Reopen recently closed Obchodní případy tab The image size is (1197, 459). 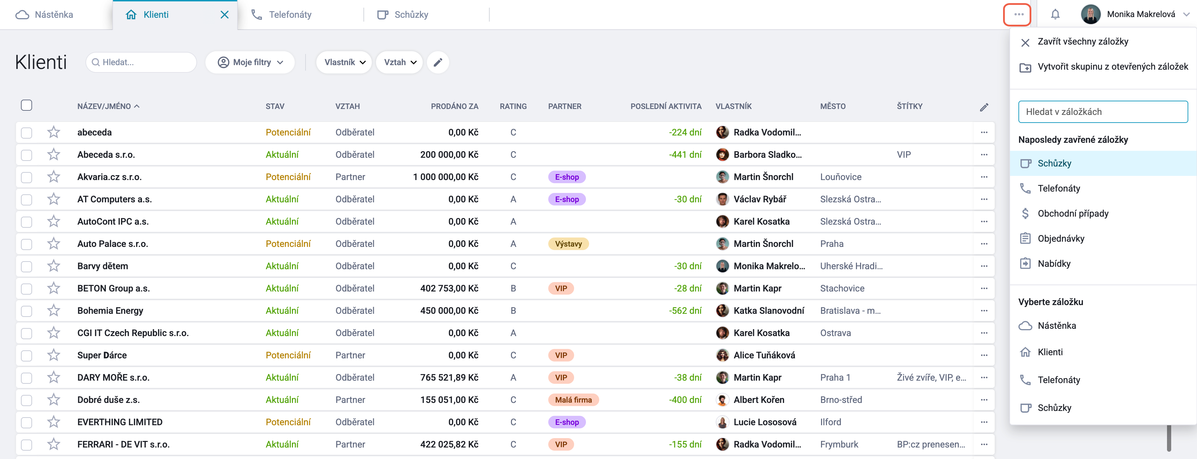coord(1103,213)
